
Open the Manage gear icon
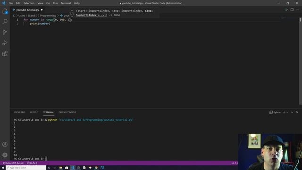tap(5, 155)
